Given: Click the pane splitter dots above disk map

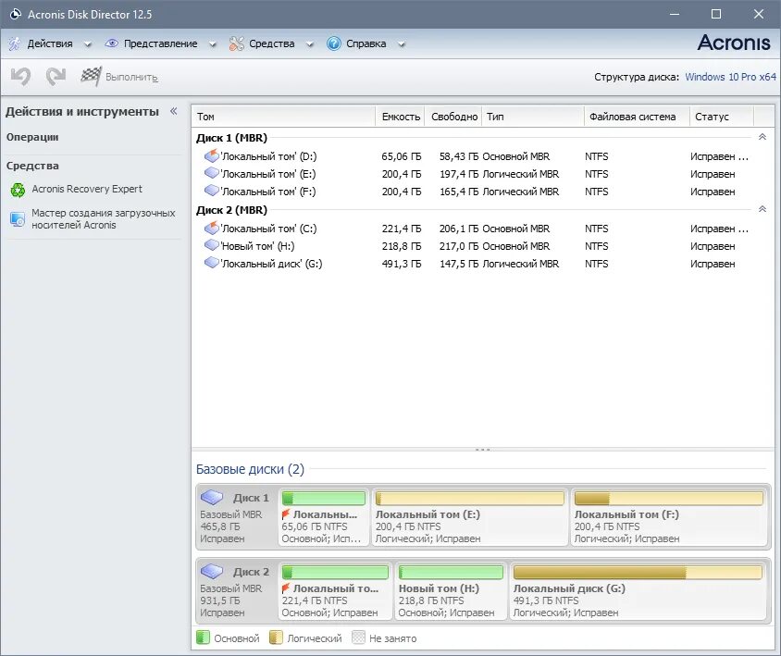Looking at the screenshot, I should 483,450.
